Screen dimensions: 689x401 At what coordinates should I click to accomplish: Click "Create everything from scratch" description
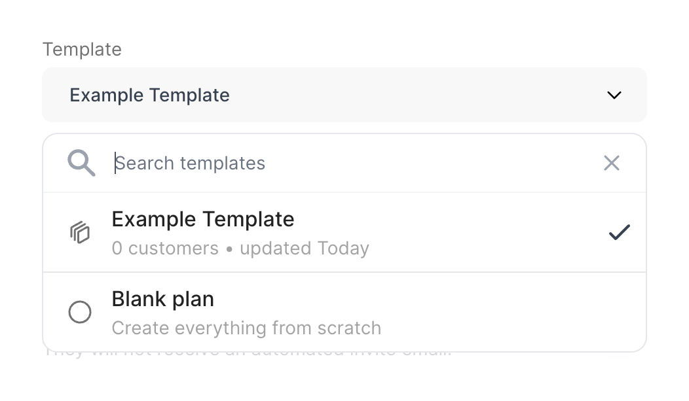[x=246, y=328]
